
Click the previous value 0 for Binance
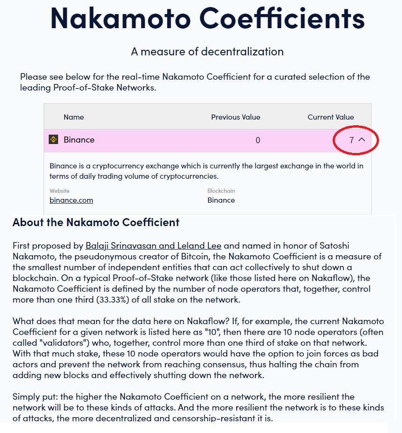pyautogui.click(x=258, y=140)
